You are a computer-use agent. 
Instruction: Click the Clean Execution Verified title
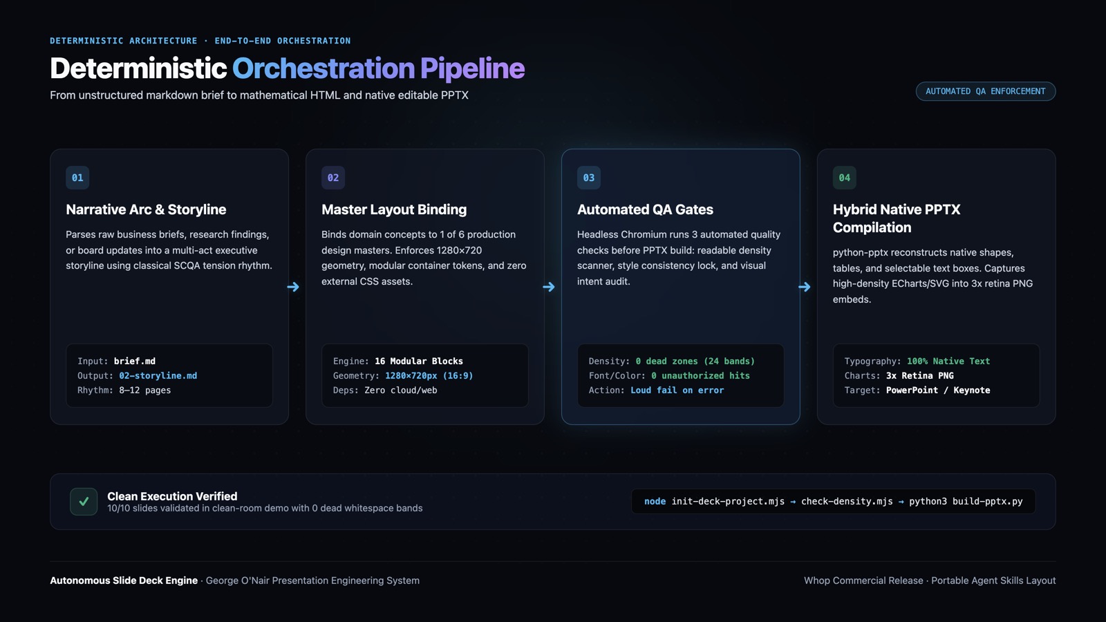tap(172, 496)
